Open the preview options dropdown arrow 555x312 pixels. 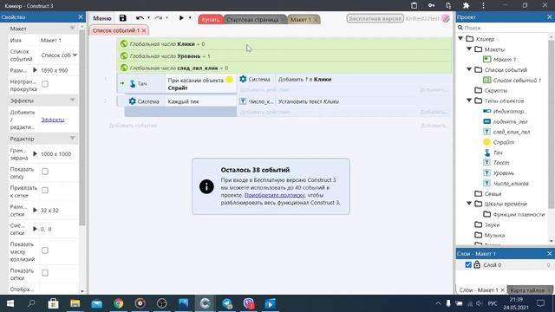point(190,17)
